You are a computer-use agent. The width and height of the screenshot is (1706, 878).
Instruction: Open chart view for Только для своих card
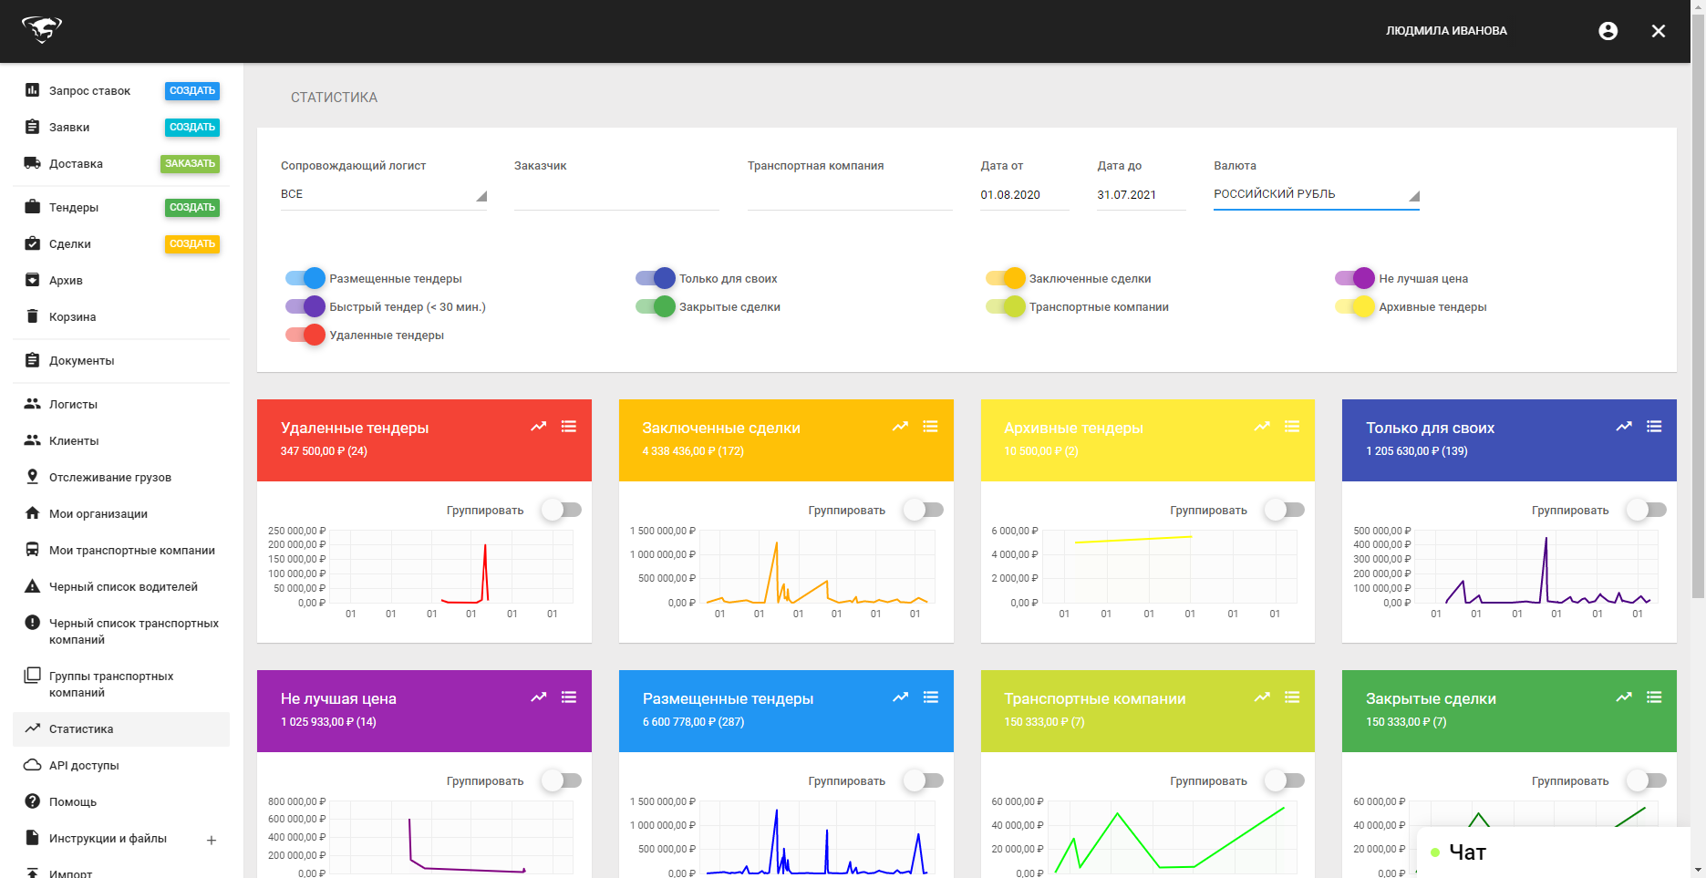pos(1624,426)
